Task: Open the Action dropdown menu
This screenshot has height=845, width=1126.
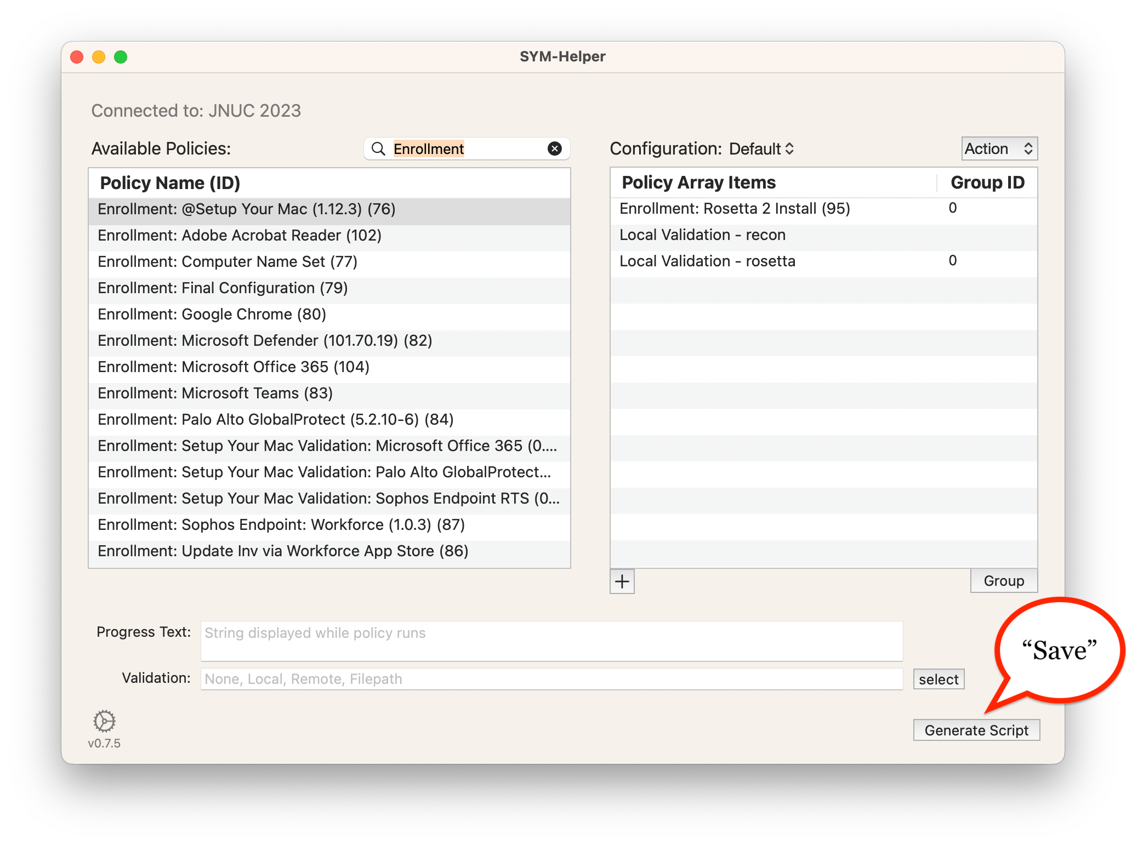Action: click(x=999, y=149)
